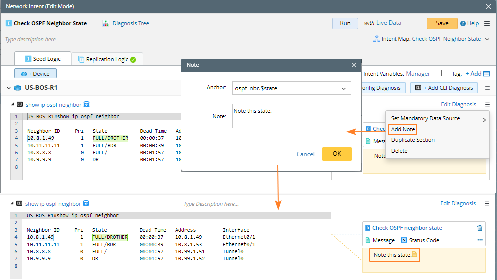Click the Note text area
497x280 pixels.
click(291, 116)
